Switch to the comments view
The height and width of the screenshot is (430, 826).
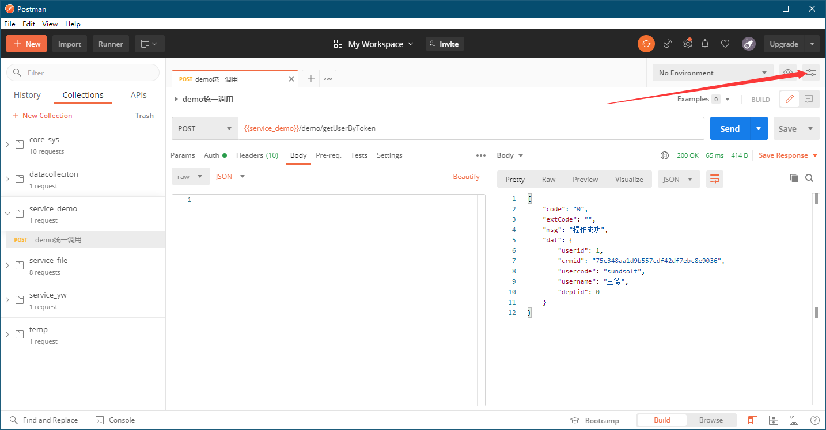coord(809,99)
